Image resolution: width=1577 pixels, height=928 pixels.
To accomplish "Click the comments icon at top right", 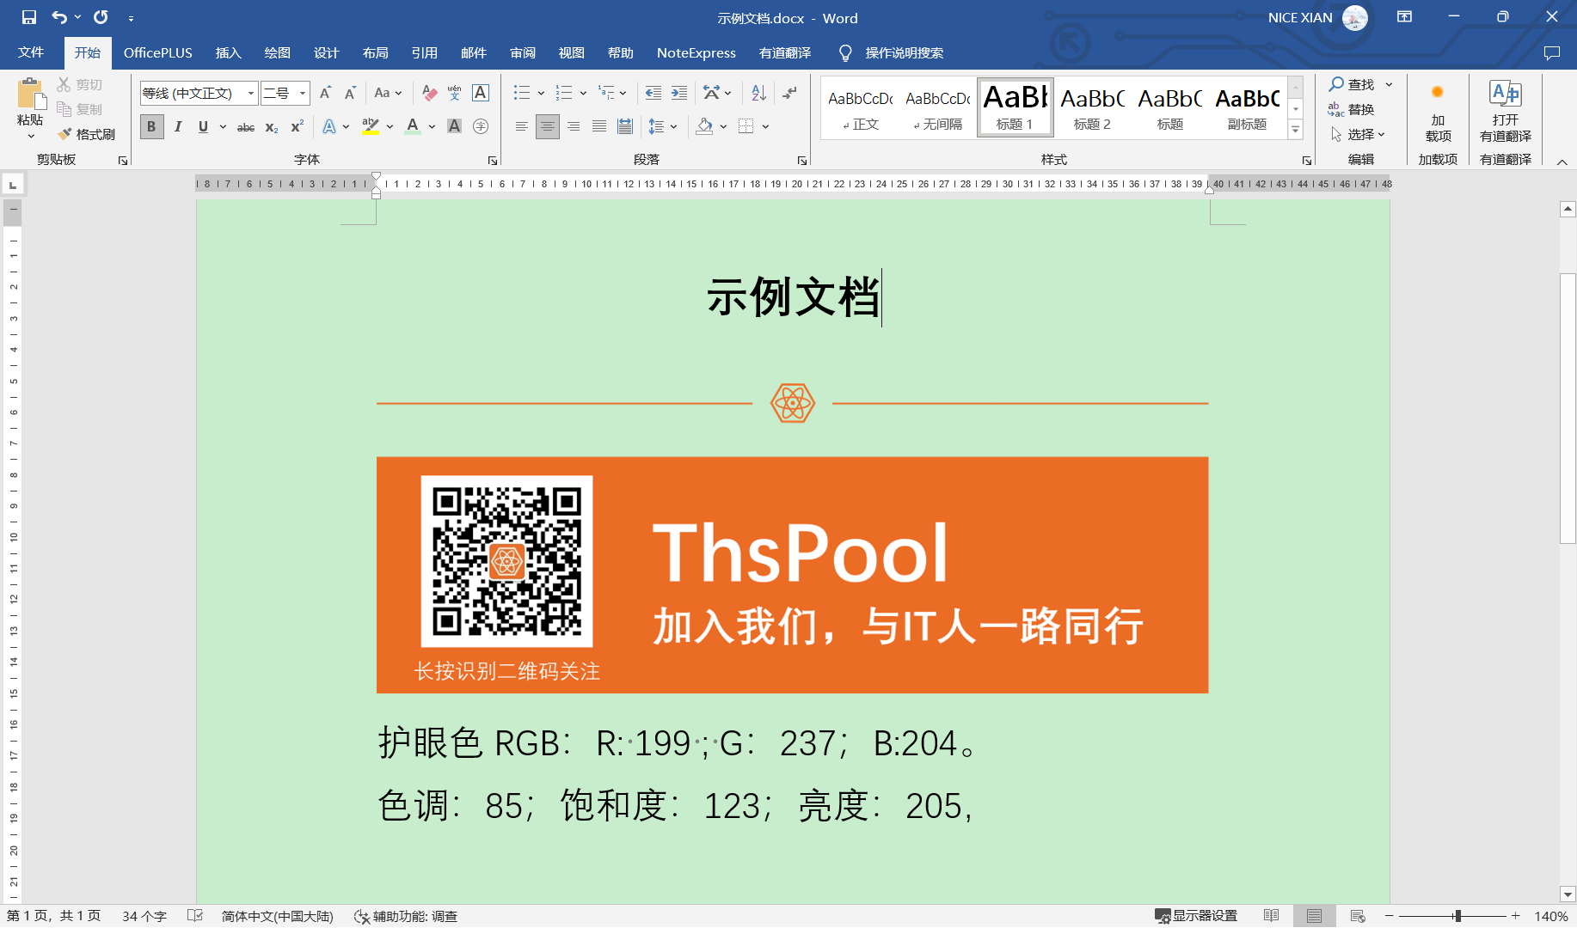I will click(x=1552, y=53).
